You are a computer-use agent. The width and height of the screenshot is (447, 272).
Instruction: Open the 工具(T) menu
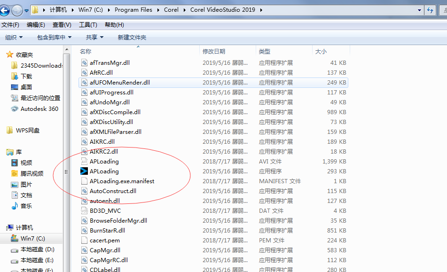88,25
